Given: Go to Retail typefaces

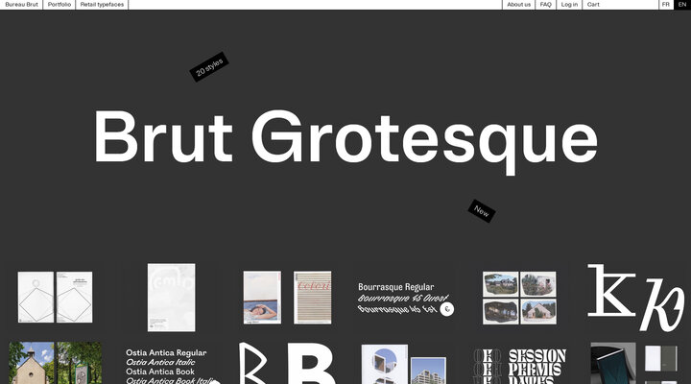Looking at the screenshot, I should (x=102, y=5).
